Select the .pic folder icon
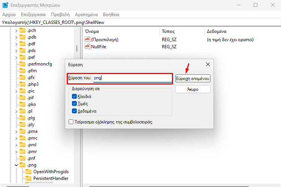This screenshot has width=281, height=187. [x=22, y=91]
